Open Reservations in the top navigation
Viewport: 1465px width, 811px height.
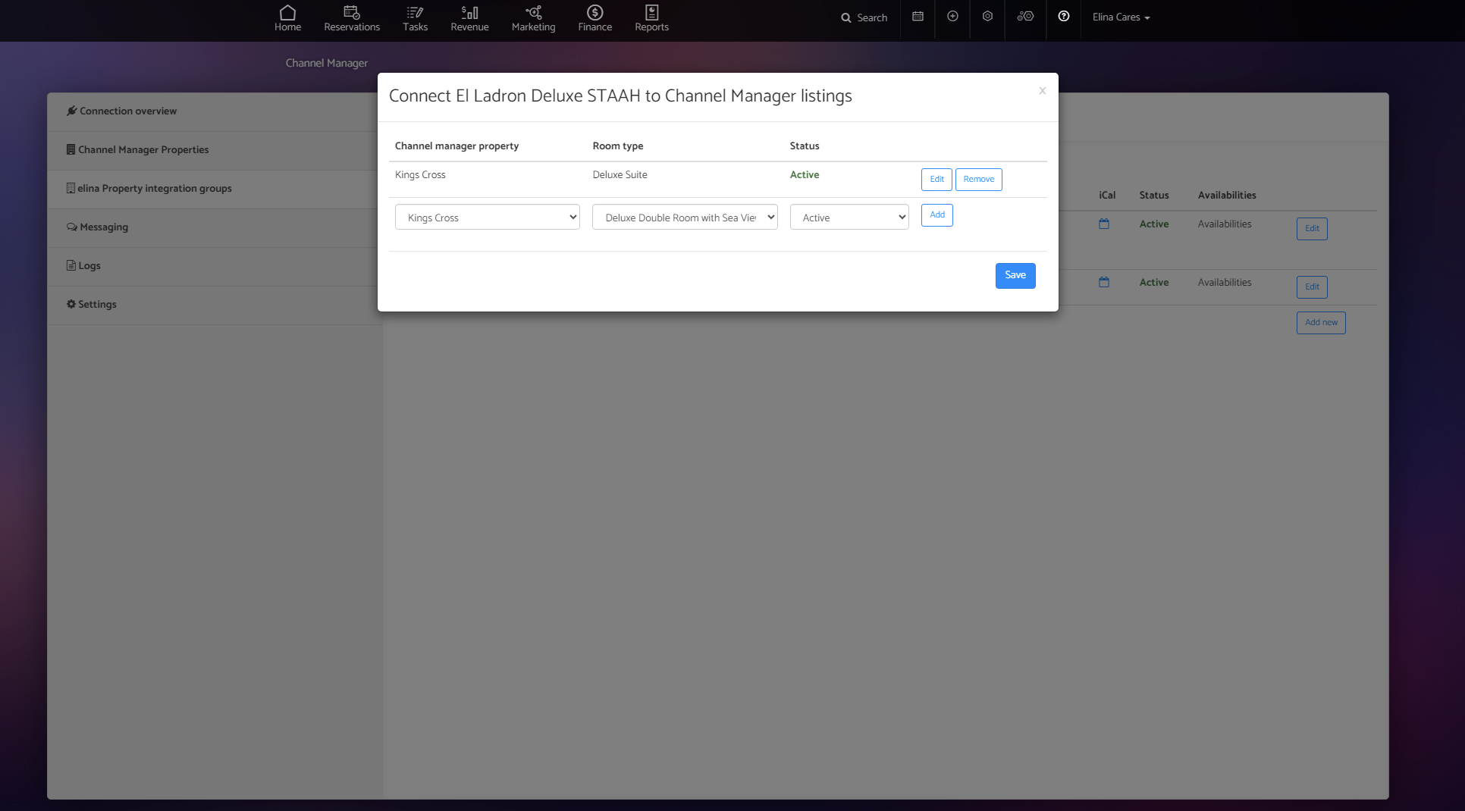(352, 18)
